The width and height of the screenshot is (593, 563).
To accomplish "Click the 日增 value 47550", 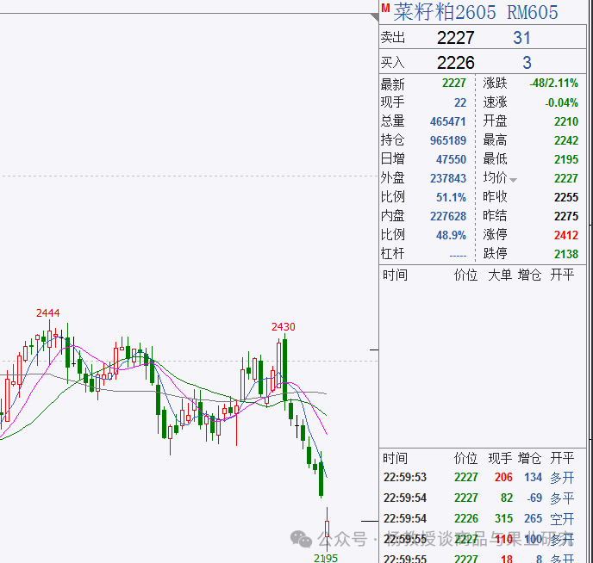I will tap(451, 159).
